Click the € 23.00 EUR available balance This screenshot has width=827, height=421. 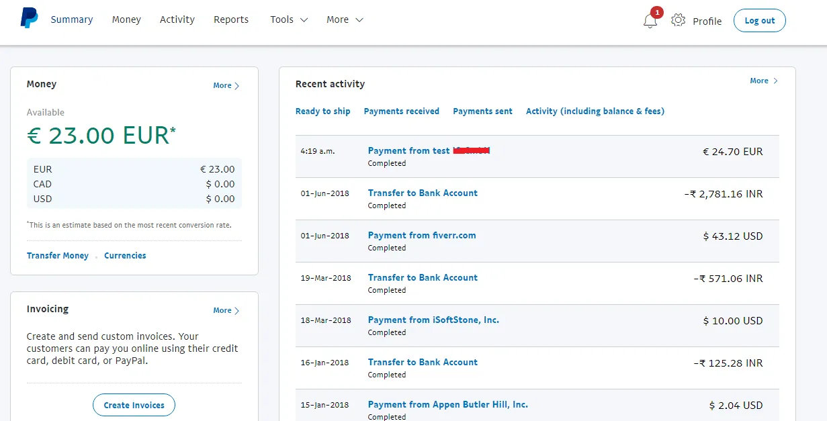[x=101, y=136]
